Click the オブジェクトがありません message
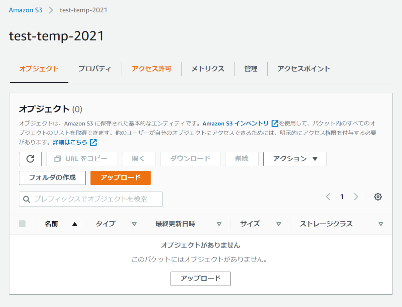The height and width of the screenshot is (307, 402). [x=201, y=245]
